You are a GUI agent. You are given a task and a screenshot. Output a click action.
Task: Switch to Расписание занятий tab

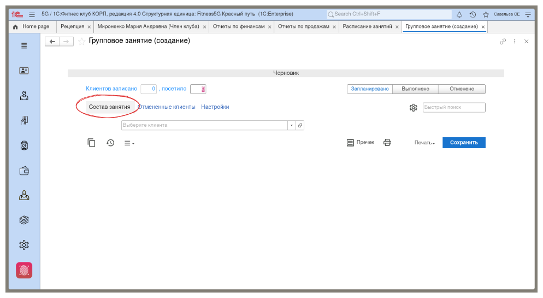click(367, 26)
